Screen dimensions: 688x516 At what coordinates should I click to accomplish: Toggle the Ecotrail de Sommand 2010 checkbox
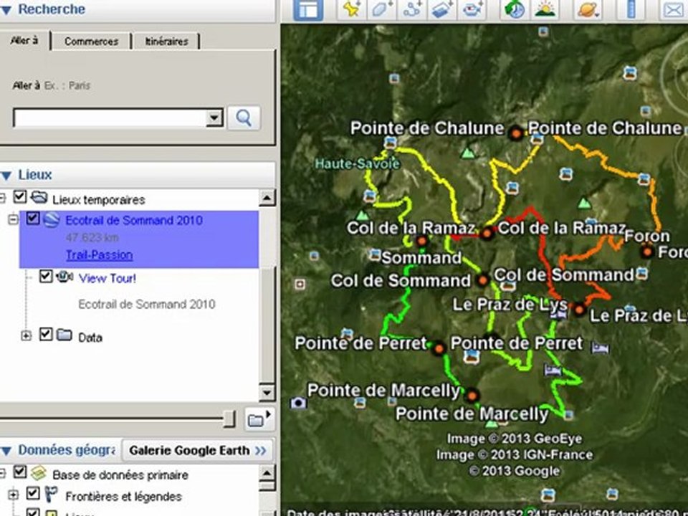point(33,218)
